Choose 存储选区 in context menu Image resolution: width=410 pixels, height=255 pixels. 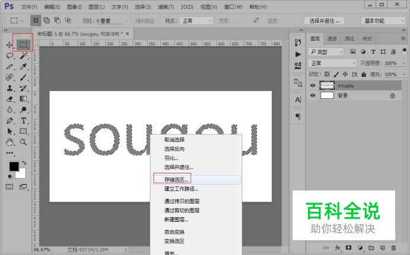click(x=196, y=180)
